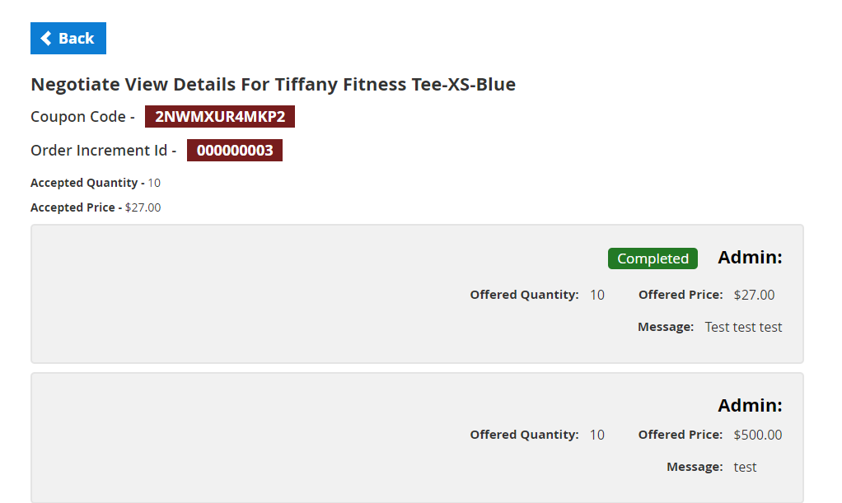Image resolution: width=842 pixels, height=503 pixels.
Task: Click Offered Quantity label in Completed offer
Action: pos(524,295)
